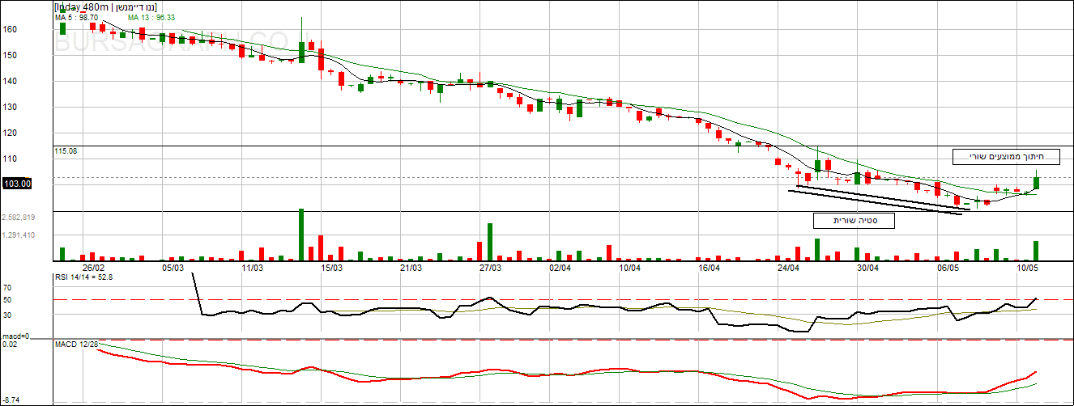Click the last green candle at 10/05
1074x406 pixels.
click(1036, 183)
